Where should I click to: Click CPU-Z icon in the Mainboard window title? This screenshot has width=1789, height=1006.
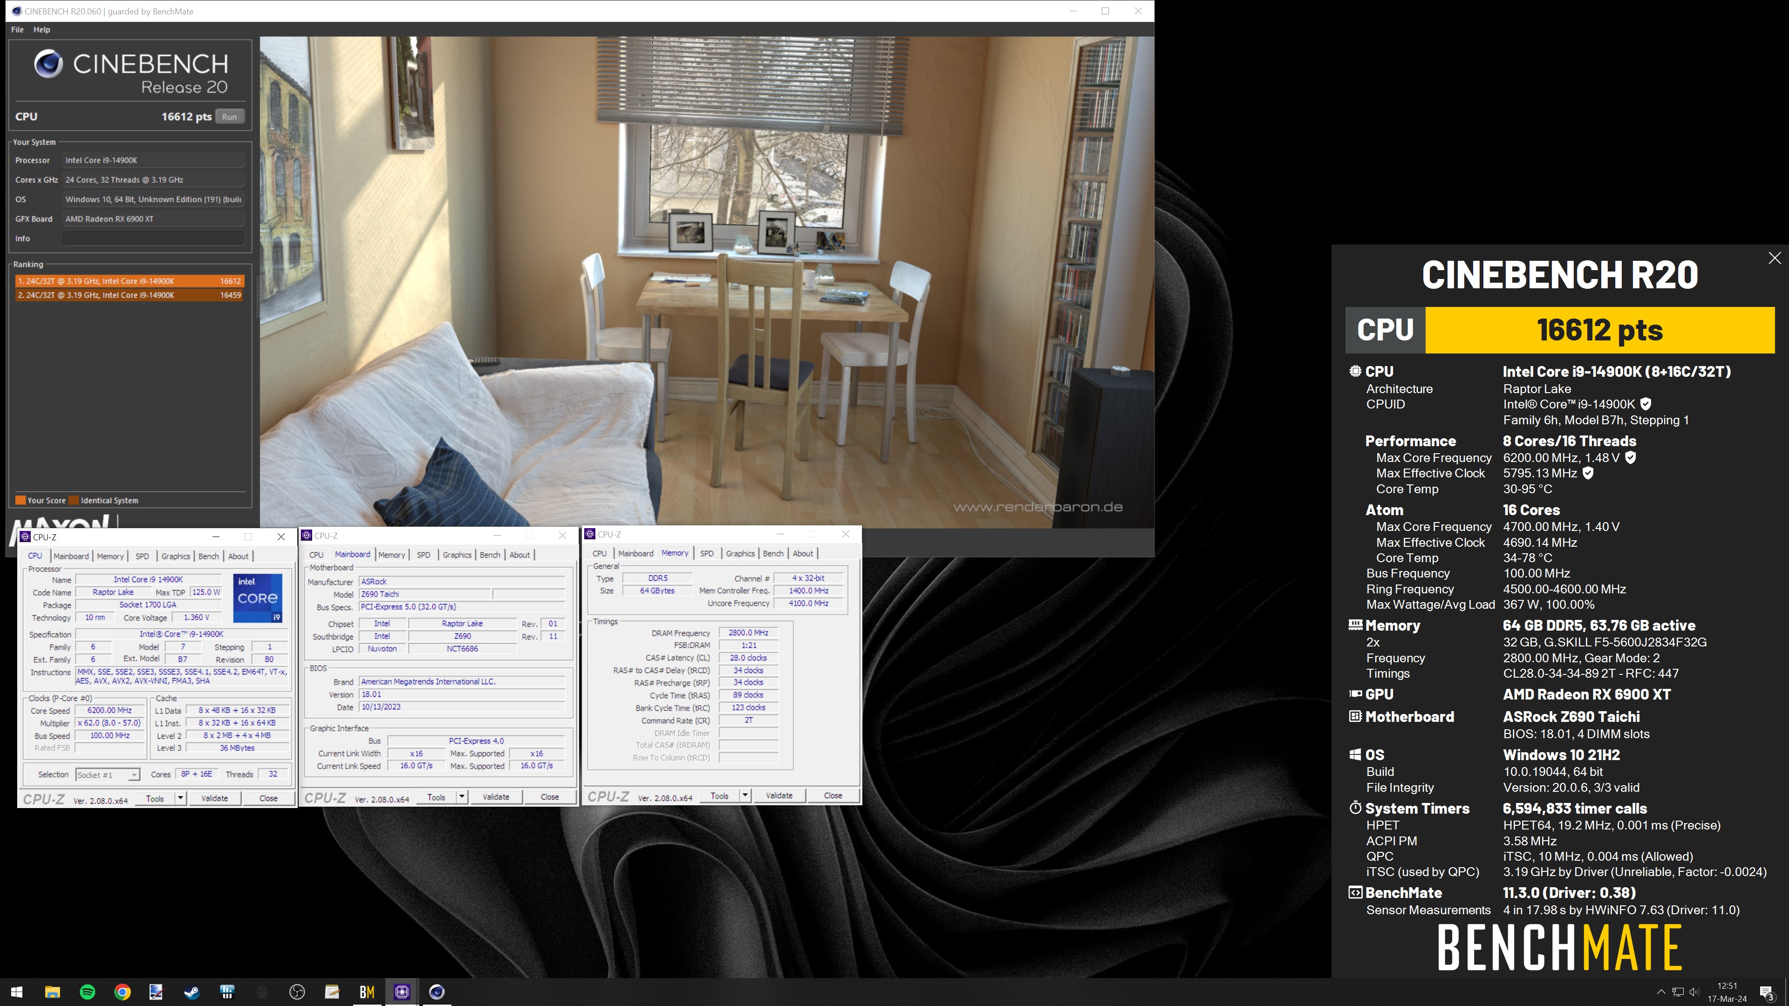[x=307, y=535]
